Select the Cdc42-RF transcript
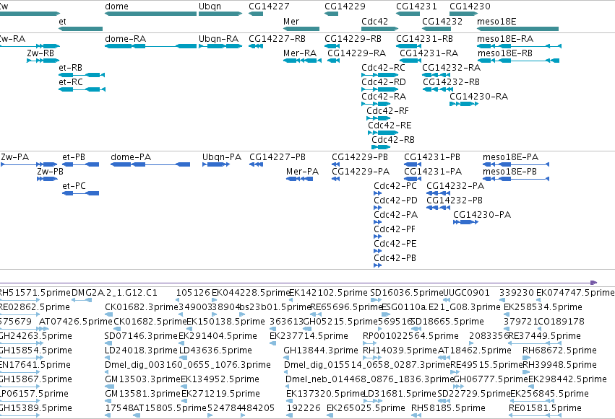The height and width of the screenshot is (419, 615). (379, 118)
